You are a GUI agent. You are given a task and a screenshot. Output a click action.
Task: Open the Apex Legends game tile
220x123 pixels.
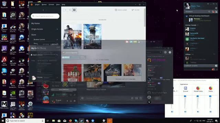73,73
